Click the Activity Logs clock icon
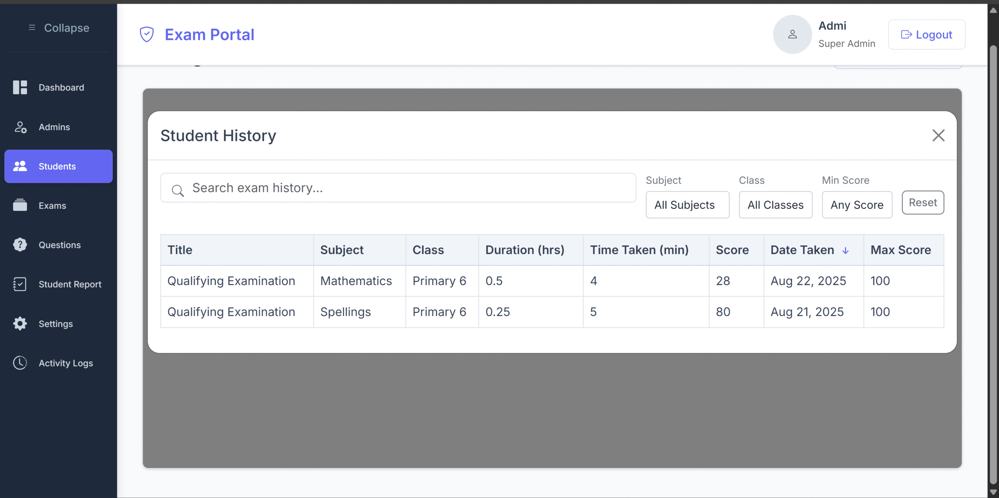The height and width of the screenshot is (498, 999). [20, 363]
